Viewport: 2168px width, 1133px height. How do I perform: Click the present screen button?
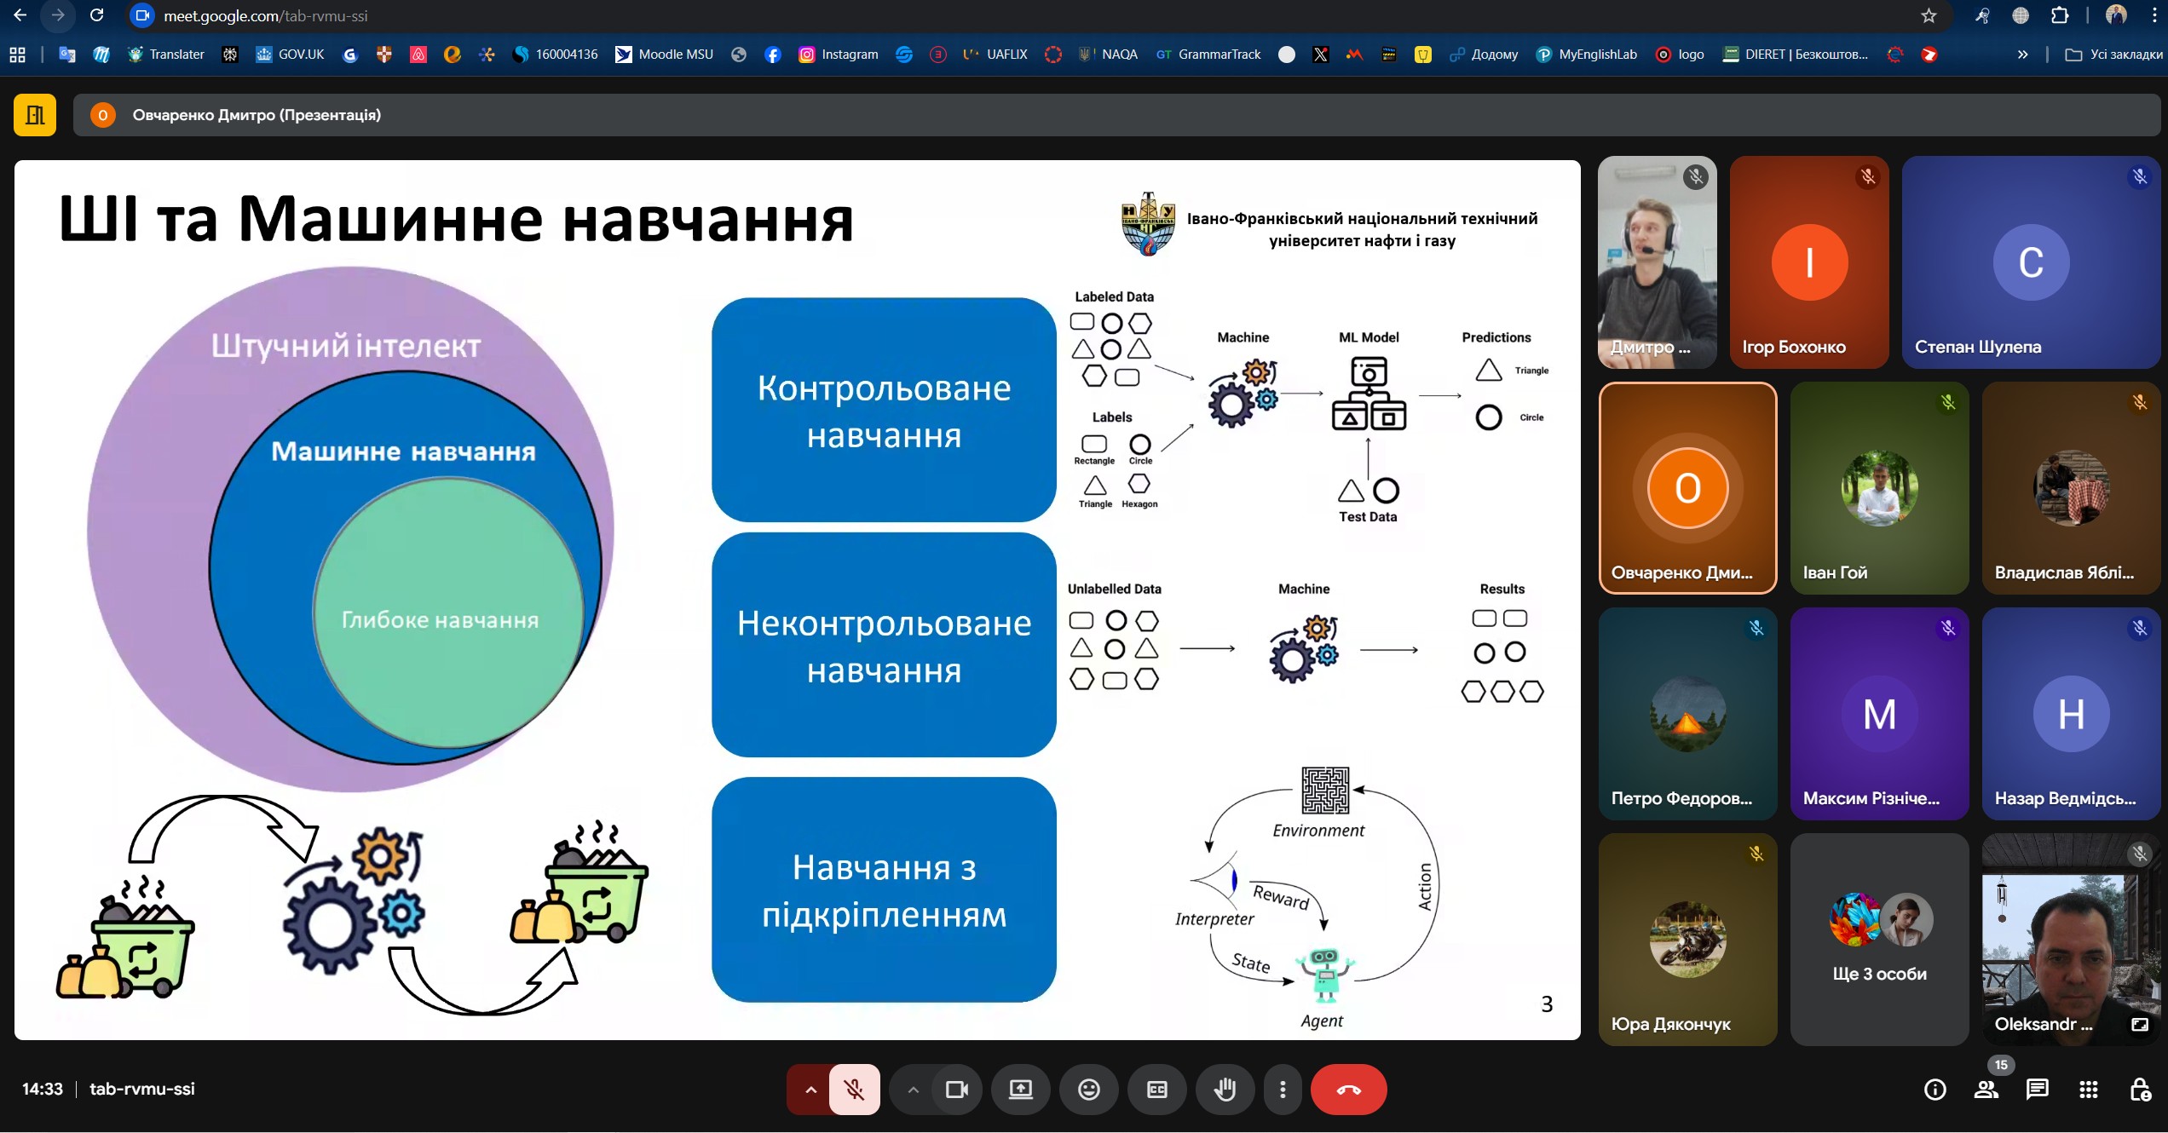(x=1020, y=1090)
